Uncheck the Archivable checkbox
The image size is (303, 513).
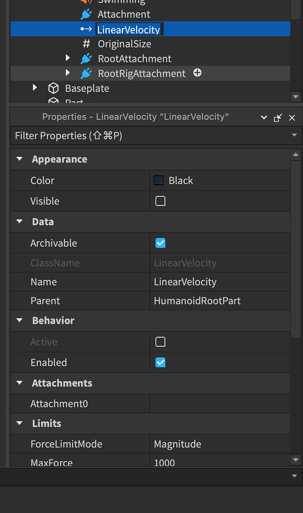pyautogui.click(x=160, y=243)
